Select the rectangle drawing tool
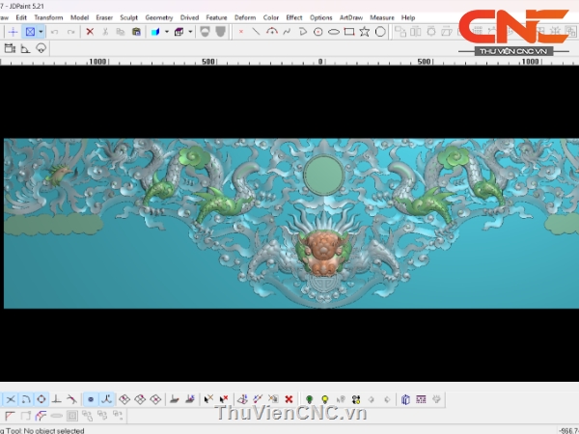The width and height of the screenshot is (579, 434). (x=348, y=32)
